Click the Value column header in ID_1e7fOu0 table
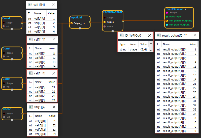Screen dimensions: 201x138 click(144, 44)
